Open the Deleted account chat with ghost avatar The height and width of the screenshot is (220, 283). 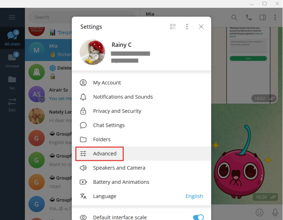point(48,72)
